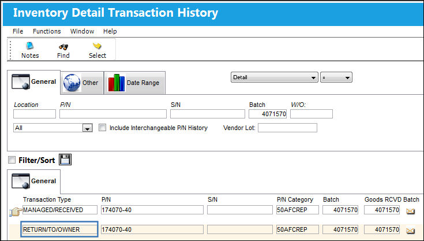This screenshot has height=241, width=424.
Task: Click the Select toolbar icon
Action: (97, 46)
